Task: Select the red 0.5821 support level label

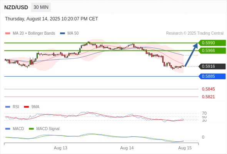Action: click(x=208, y=97)
